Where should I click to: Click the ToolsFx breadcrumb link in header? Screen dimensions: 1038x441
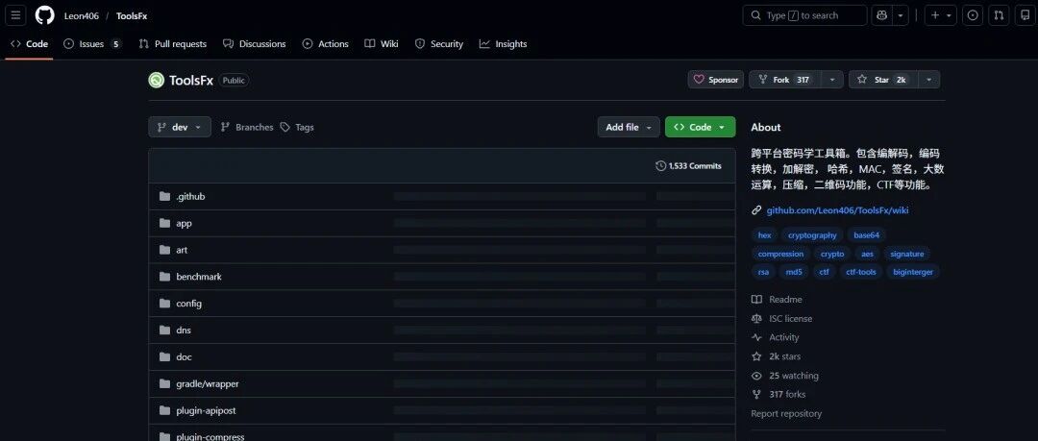pos(132,16)
